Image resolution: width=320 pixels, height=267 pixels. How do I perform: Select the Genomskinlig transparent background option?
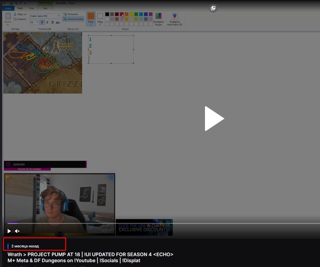73,19
